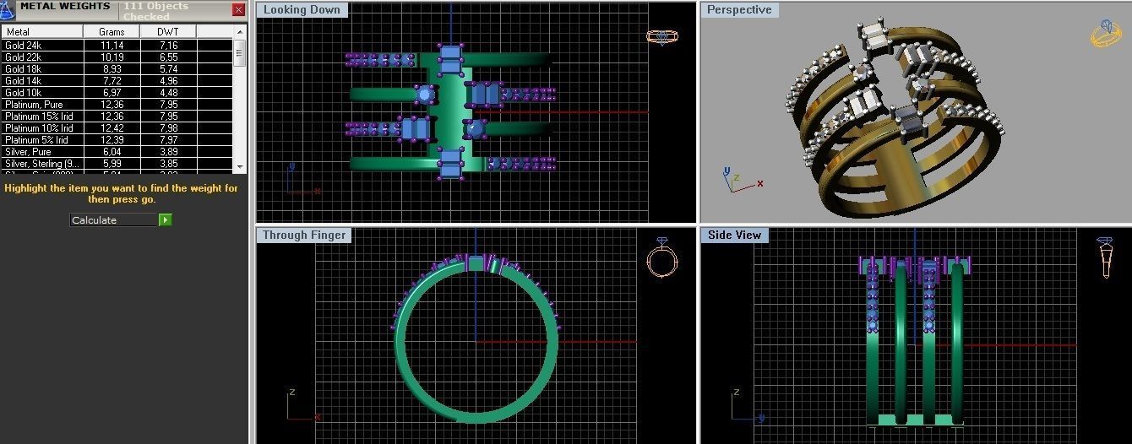This screenshot has width=1132, height=444.
Task: Select the Platinum, Pure row
Action: coord(117,104)
